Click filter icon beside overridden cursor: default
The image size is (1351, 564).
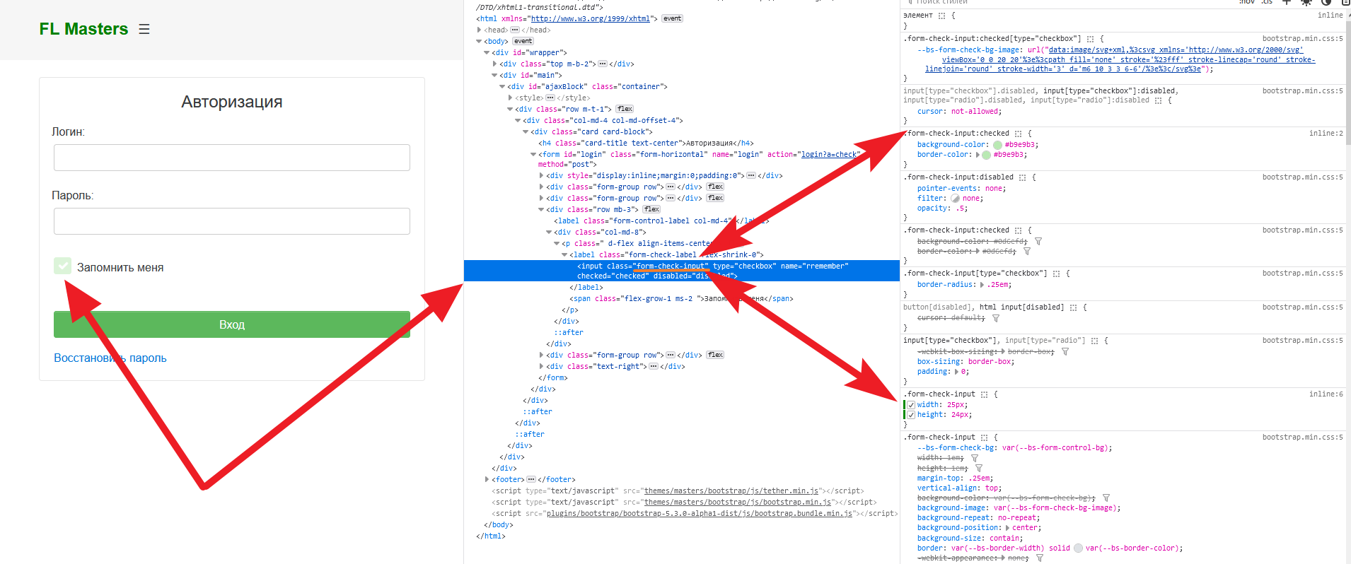[x=996, y=318]
